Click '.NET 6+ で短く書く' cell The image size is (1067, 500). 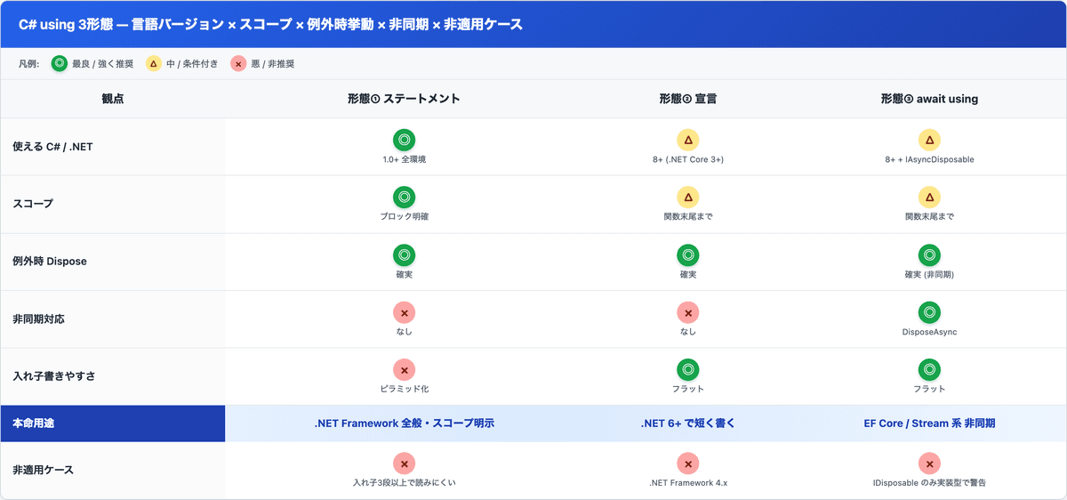(x=687, y=423)
